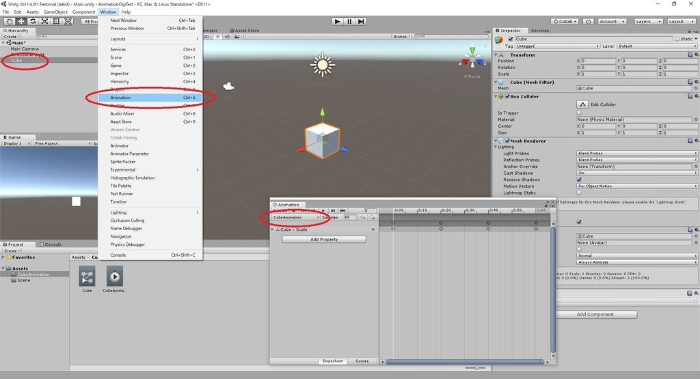
Task: Click the scene orientation gizmo
Action: click(x=472, y=58)
